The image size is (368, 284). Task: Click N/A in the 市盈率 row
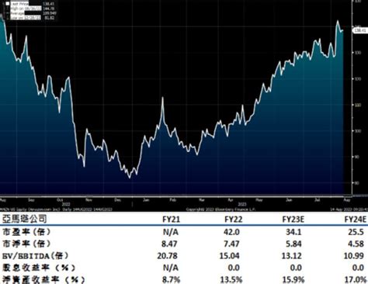point(171,232)
